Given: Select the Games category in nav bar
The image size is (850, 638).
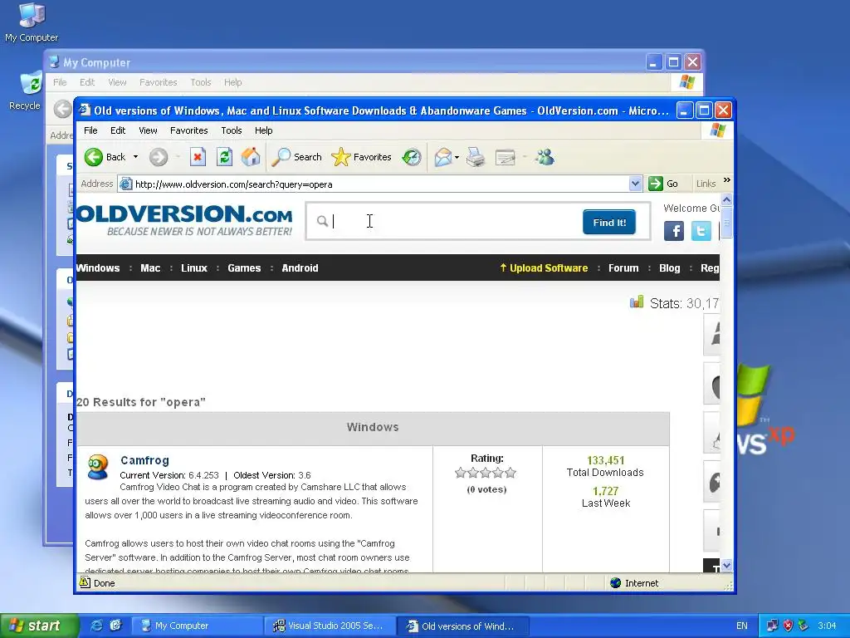Looking at the screenshot, I should pyautogui.click(x=244, y=268).
